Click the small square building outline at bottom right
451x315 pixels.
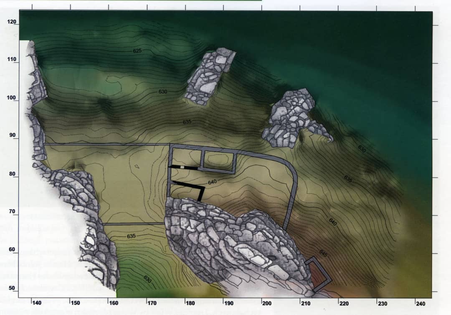coord(318,274)
